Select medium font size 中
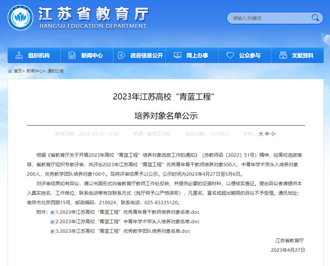 [x=267, y=134]
